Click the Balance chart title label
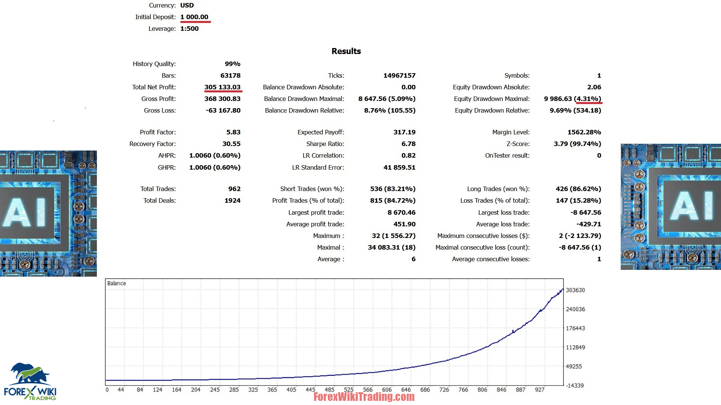Image resolution: width=721 pixels, height=405 pixels. (116, 283)
